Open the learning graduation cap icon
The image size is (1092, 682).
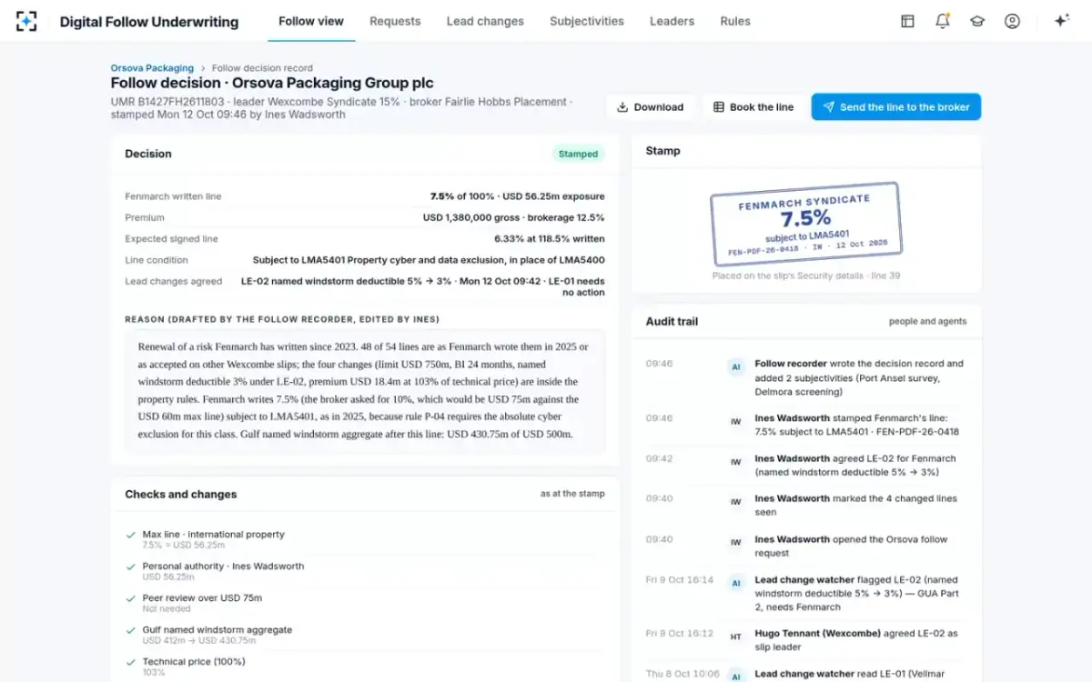coord(977,21)
